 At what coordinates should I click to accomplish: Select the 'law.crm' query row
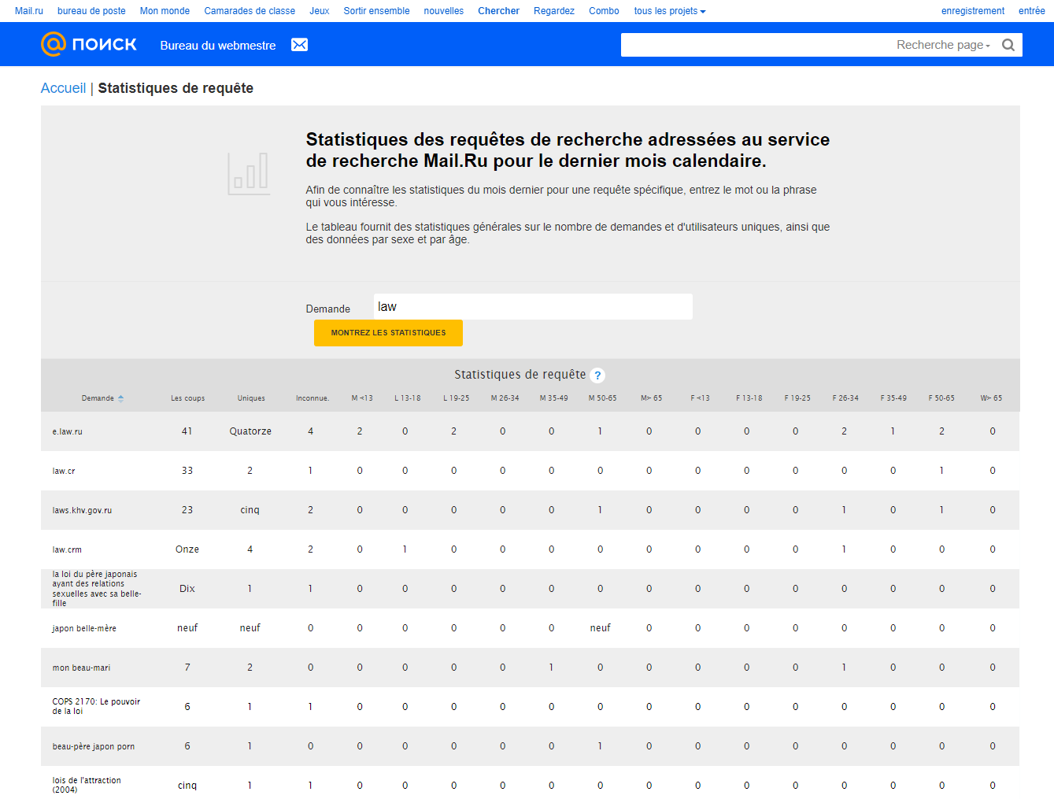[x=530, y=549]
